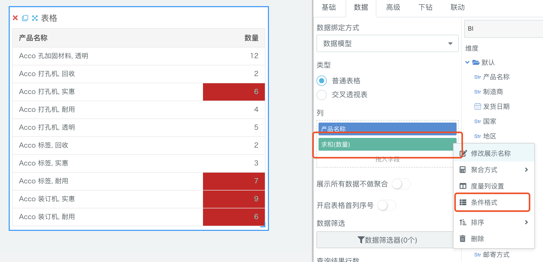
Task: Select 制造商 dimension in field tree
Action: (493, 92)
